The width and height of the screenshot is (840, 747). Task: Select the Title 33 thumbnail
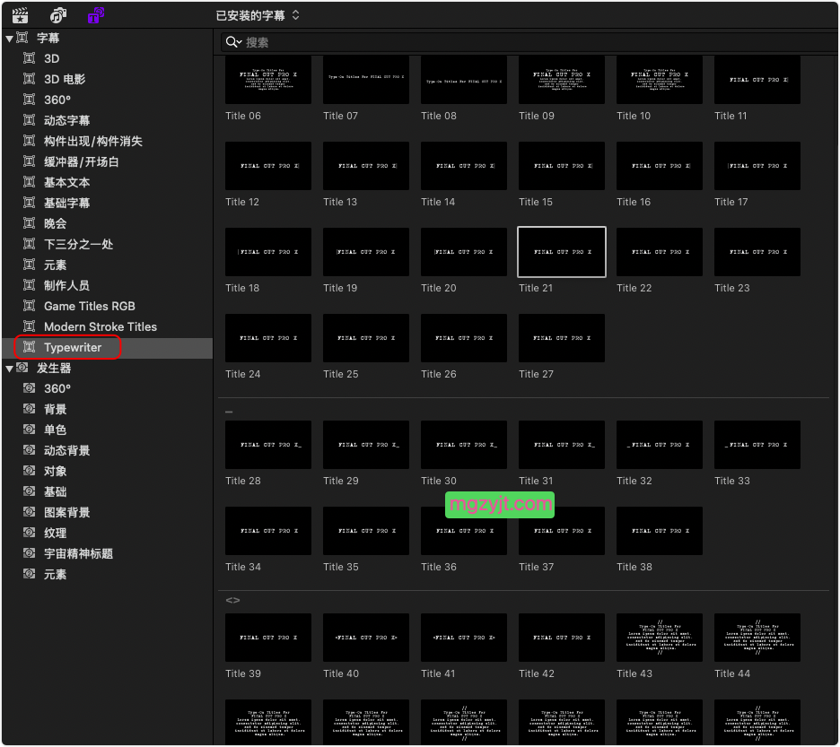[757, 445]
